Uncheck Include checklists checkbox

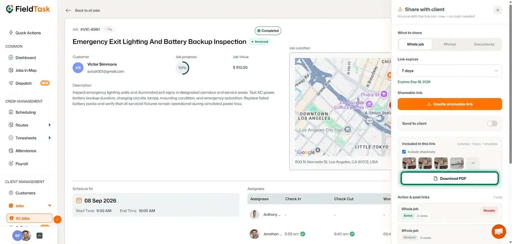click(404, 152)
